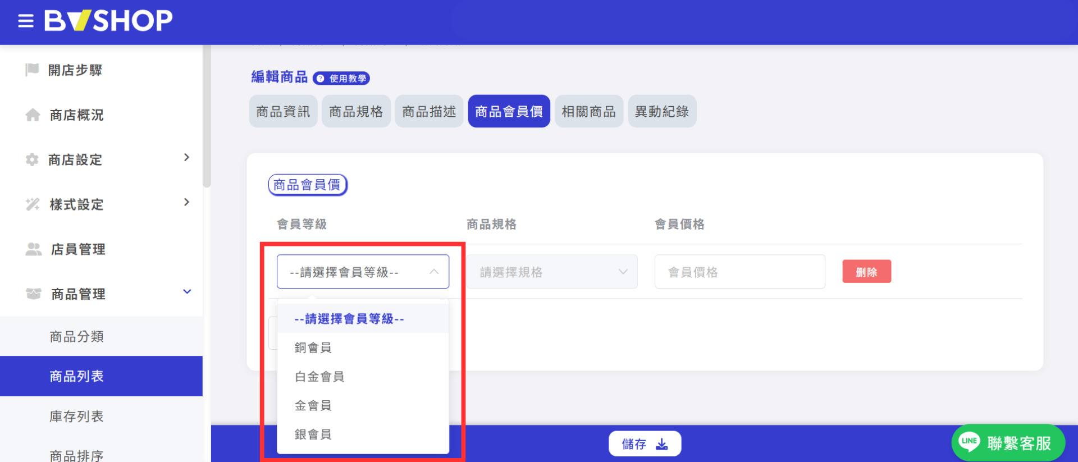Image resolution: width=1078 pixels, height=462 pixels.
Task: Select --請選擇會員等級-- placeholder option
Action: (x=363, y=319)
